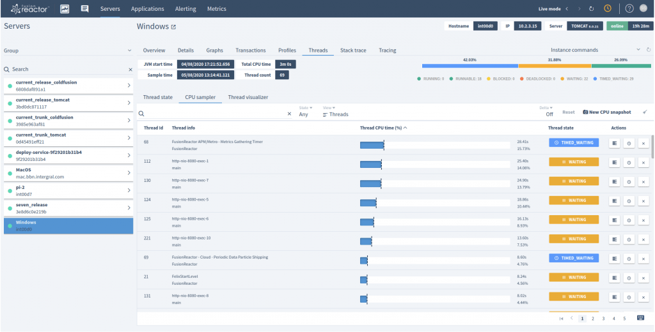Switch to the Profiles tab
This screenshot has height=332, width=655.
point(287,50)
